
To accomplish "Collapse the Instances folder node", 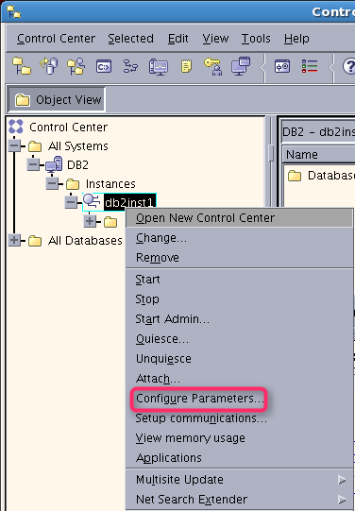I will [x=52, y=183].
